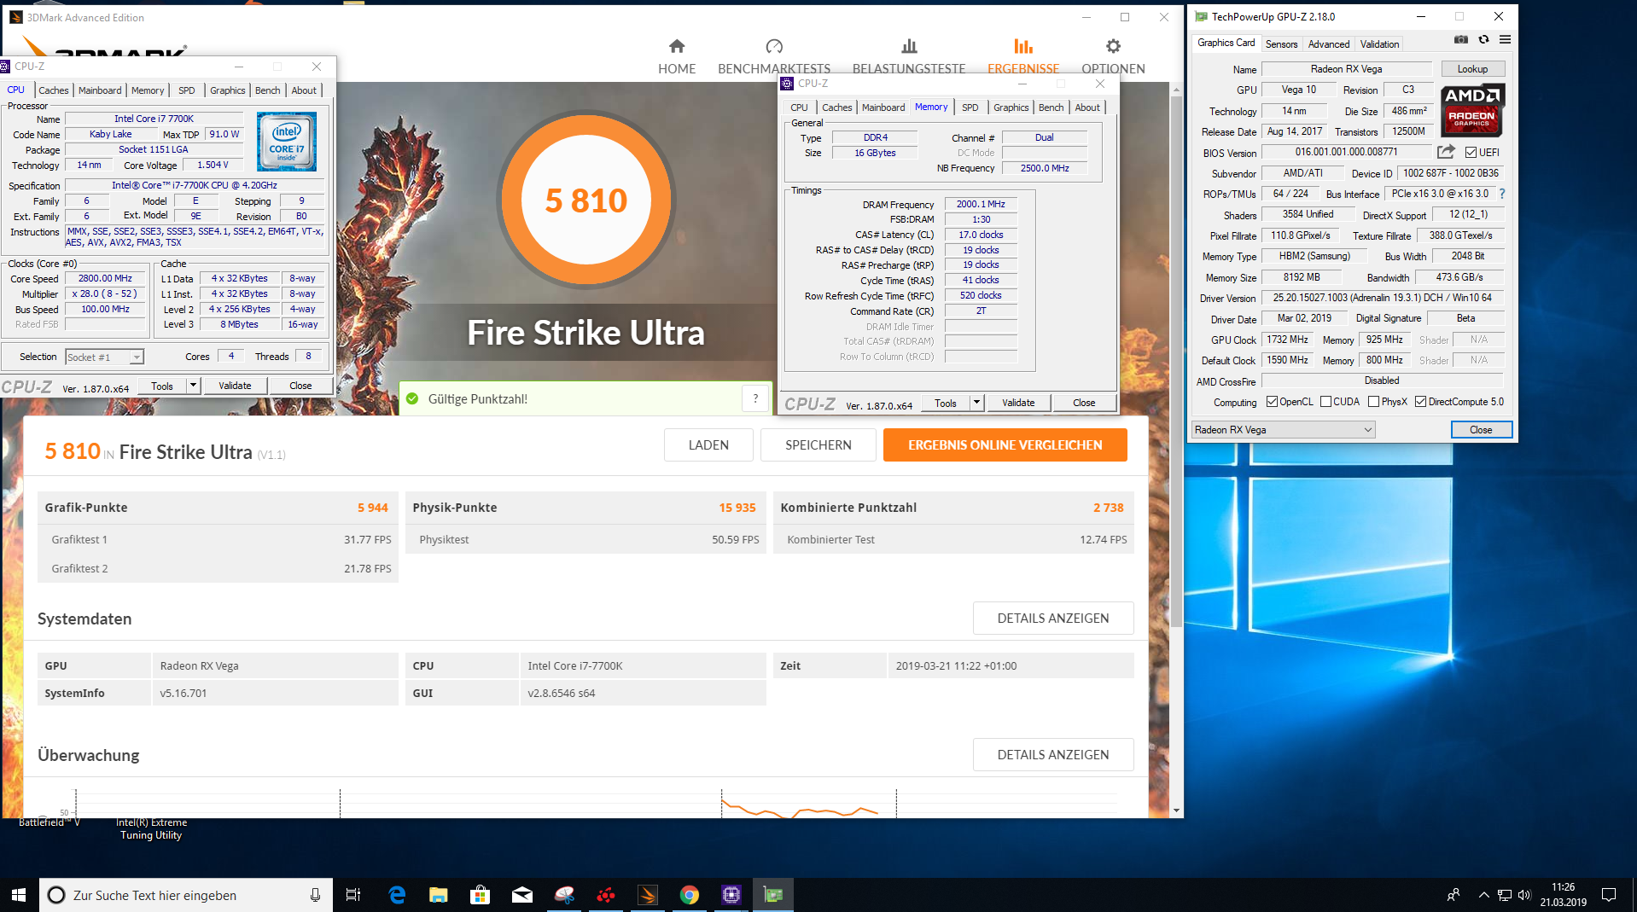This screenshot has height=912, width=1637.
Task: Open the volume control in the system tray
Action: pos(1524,895)
